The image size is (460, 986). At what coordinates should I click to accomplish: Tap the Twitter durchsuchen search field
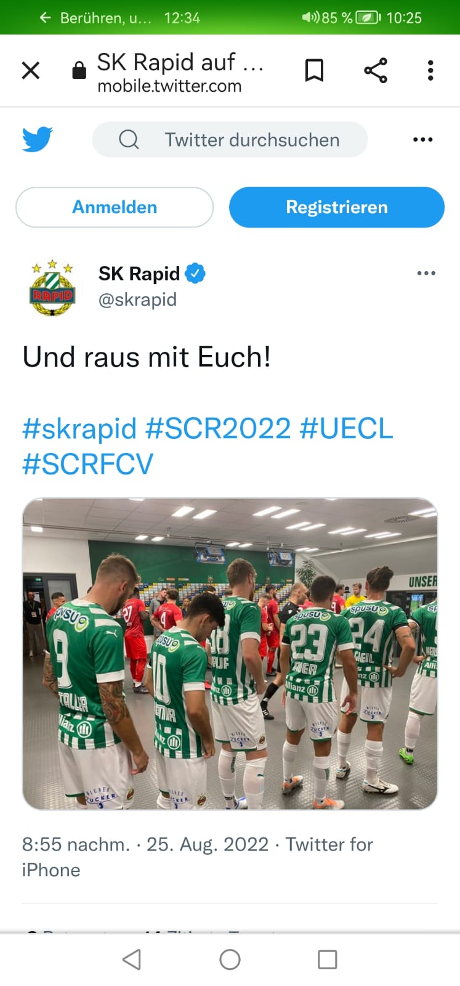click(x=230, y=140)
